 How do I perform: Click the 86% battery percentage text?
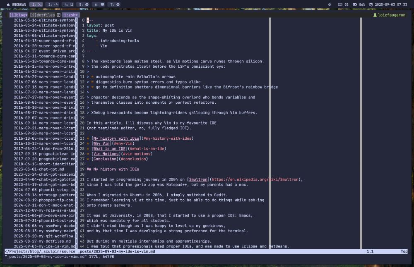(362, 5)
